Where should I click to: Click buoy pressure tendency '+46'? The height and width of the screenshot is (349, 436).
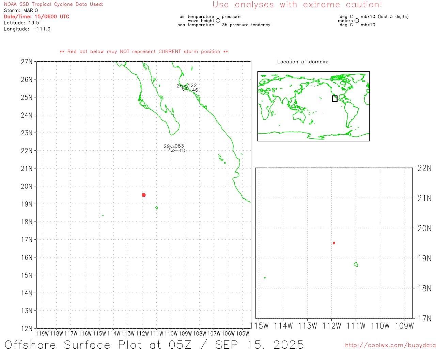(193, 90)
